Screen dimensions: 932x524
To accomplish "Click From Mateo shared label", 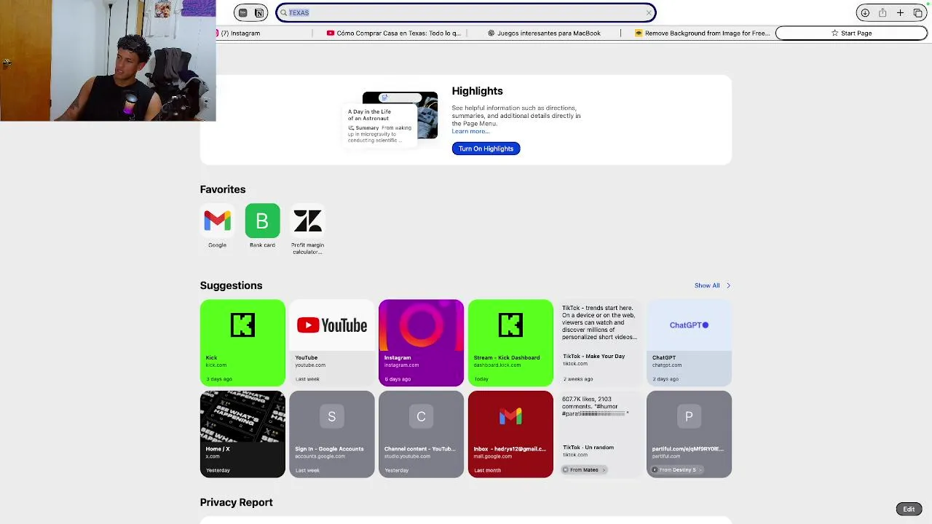I will 584,469.
